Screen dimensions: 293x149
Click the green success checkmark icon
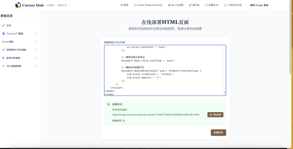(108, 104)
